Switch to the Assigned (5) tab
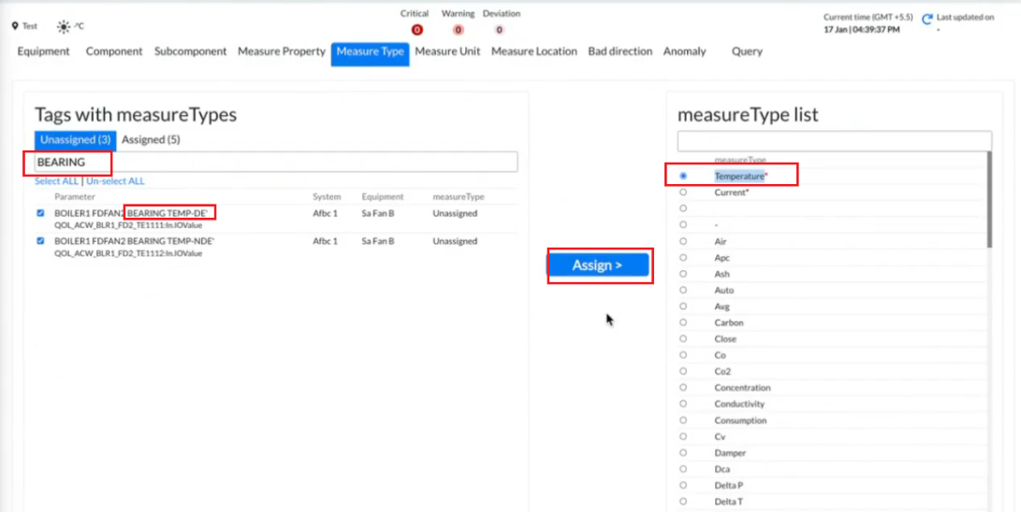The height and width of the screenshot is (512, 1021). click(151, 140)
